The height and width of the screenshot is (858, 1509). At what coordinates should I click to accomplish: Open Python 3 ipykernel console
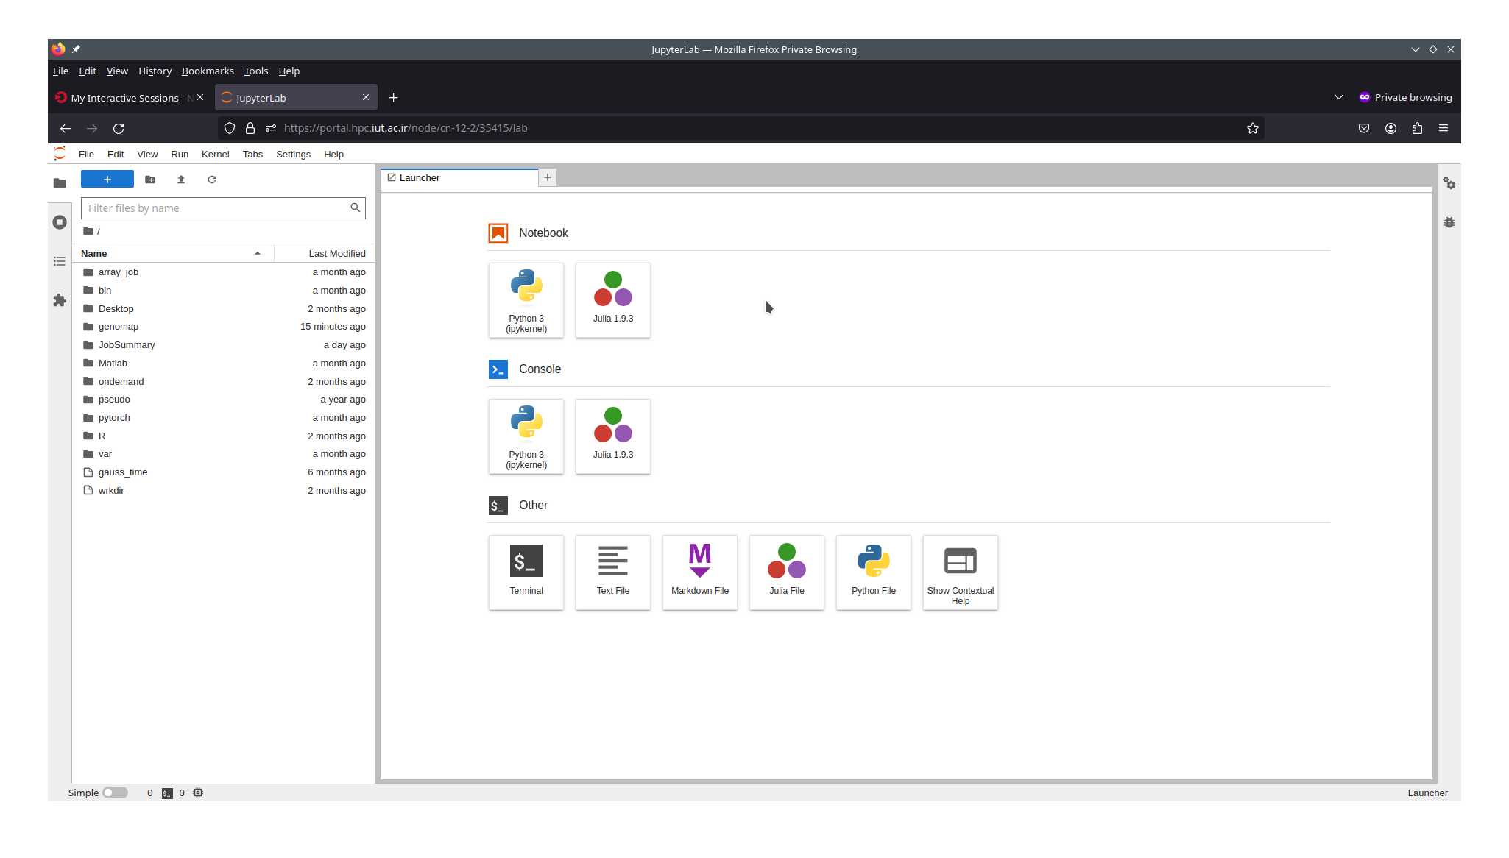click(x=526, y=436)
